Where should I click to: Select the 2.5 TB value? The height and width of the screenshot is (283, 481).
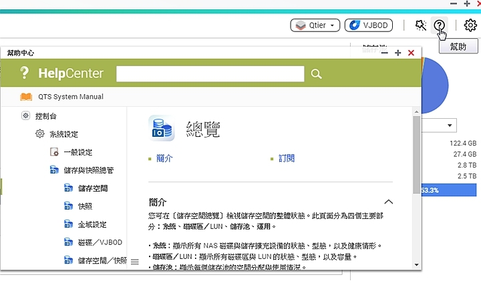pyautogui.click(x=467, y=176)
